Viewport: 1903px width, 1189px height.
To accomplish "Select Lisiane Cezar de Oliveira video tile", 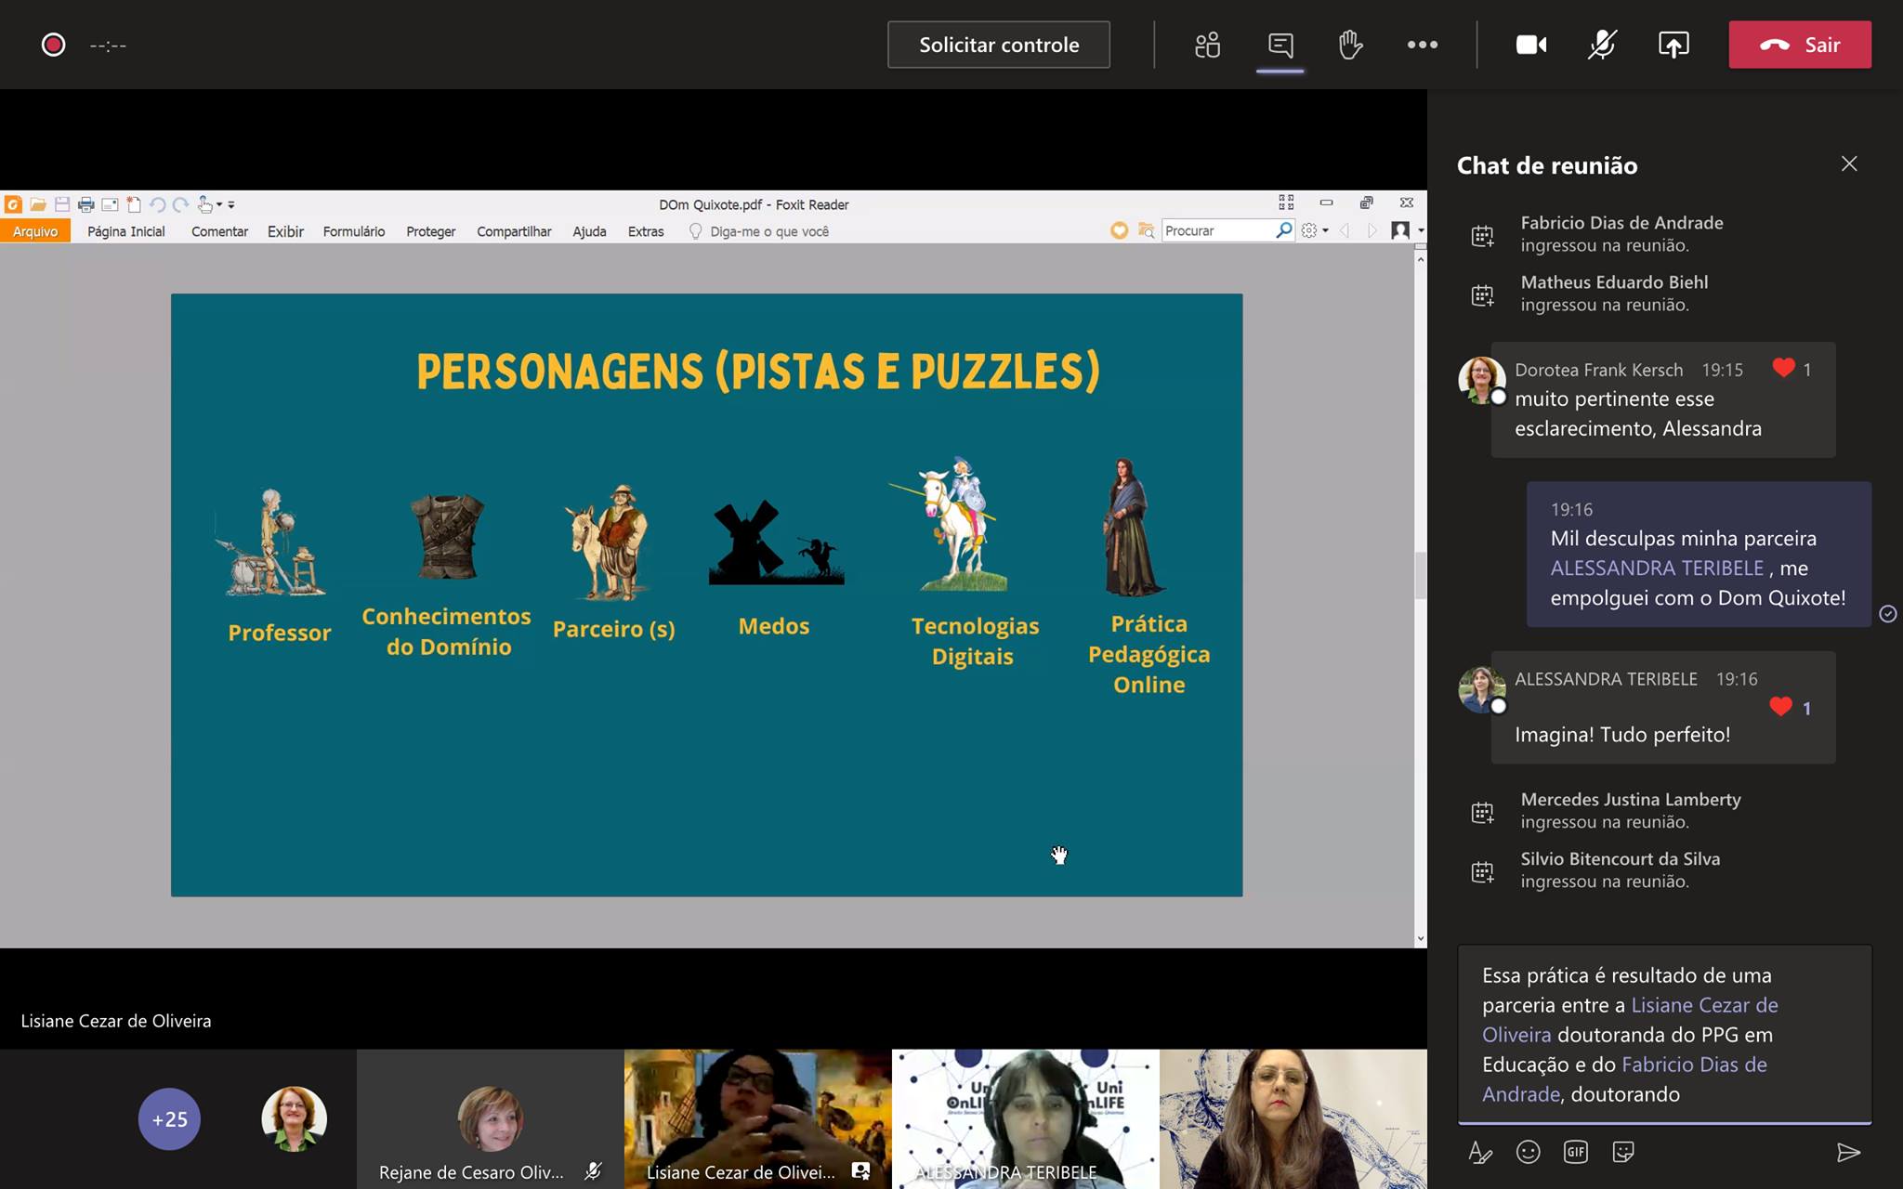I will (757, 1119).
